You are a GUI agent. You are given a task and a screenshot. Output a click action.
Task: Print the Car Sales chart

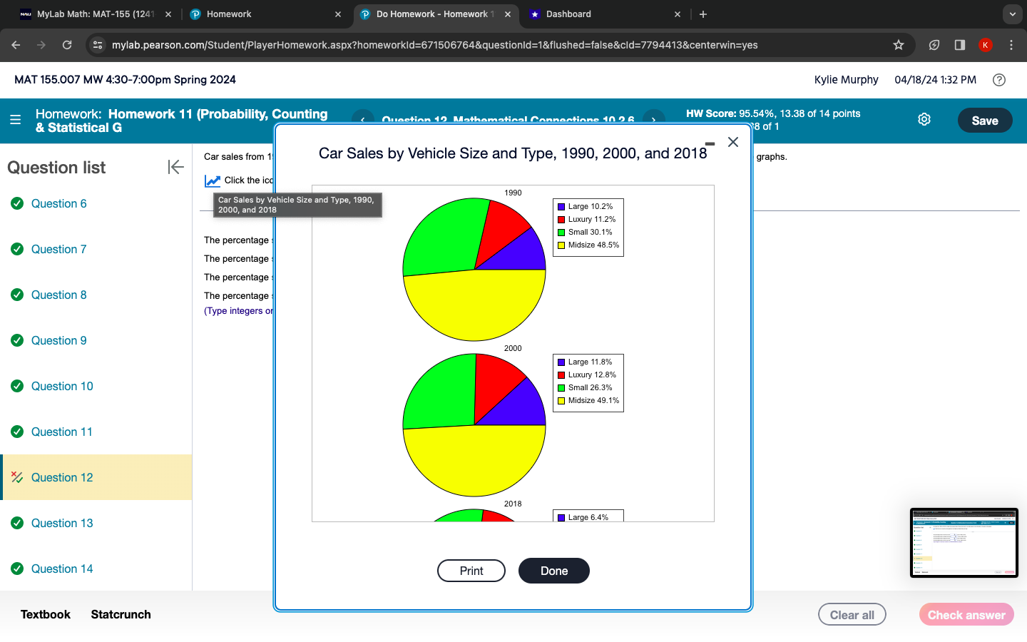(471, 571)
